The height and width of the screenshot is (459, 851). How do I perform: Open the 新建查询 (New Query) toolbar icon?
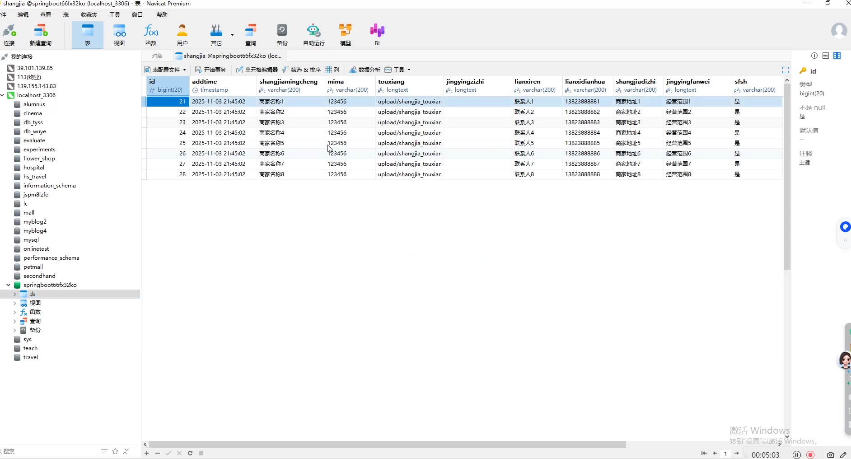click(x=40, y=35)
